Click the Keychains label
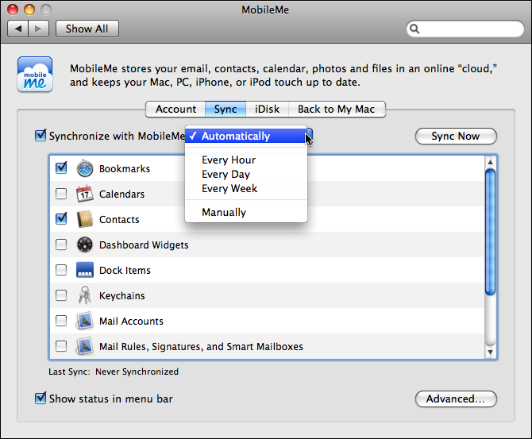This screenshot has width=532, height=439. point(122,296)
